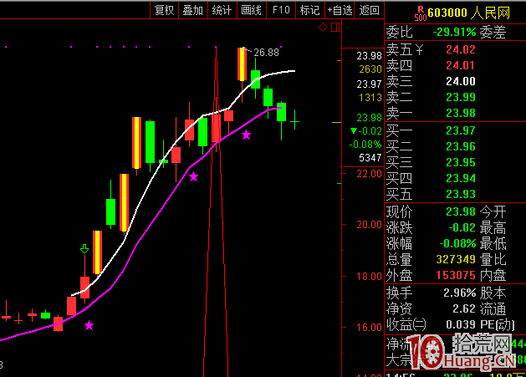
Task: Click the 最低 label
Action: (493, 243)
